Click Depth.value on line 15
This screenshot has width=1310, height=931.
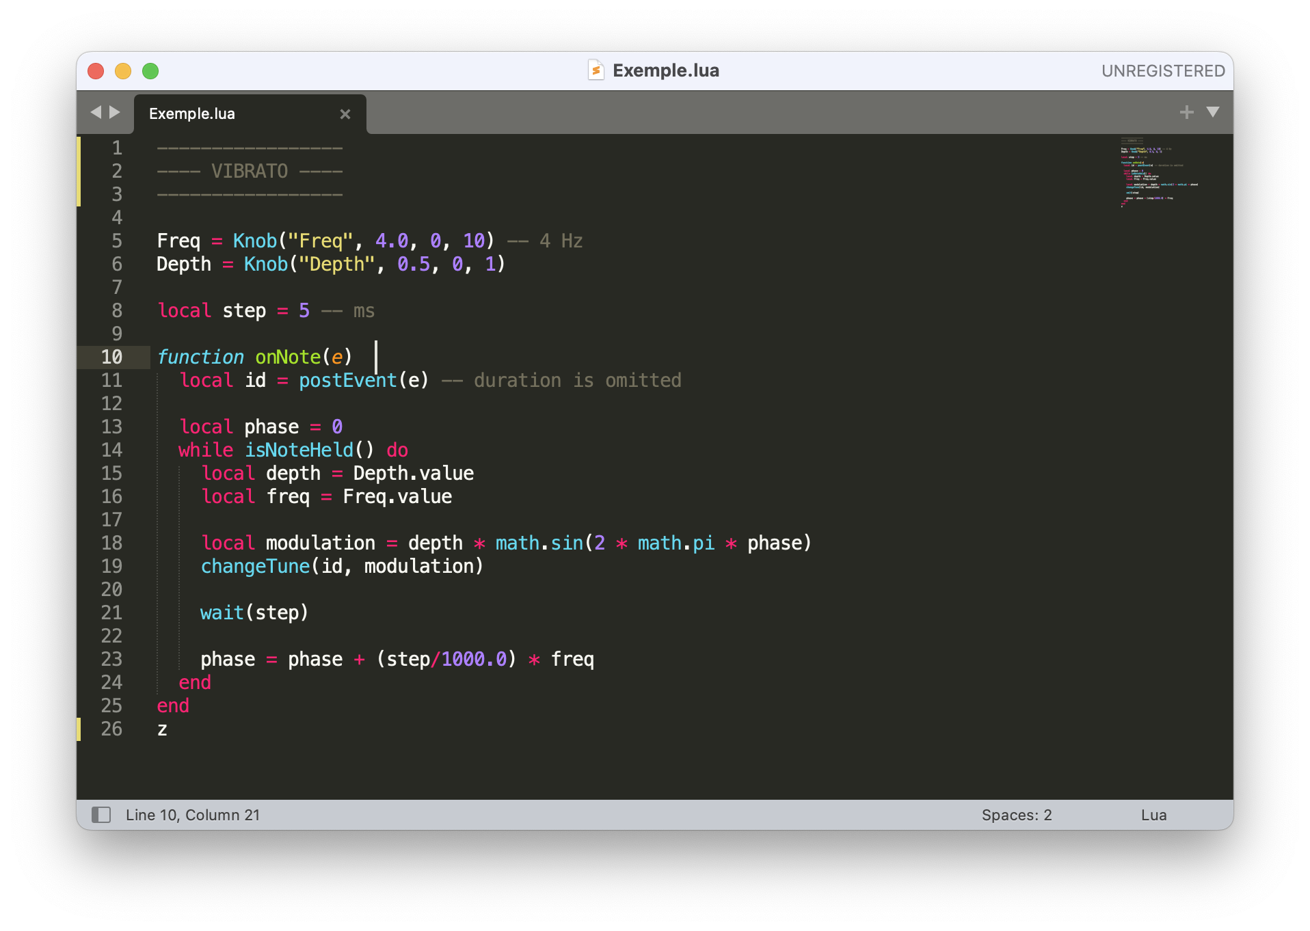pos(413,473)
